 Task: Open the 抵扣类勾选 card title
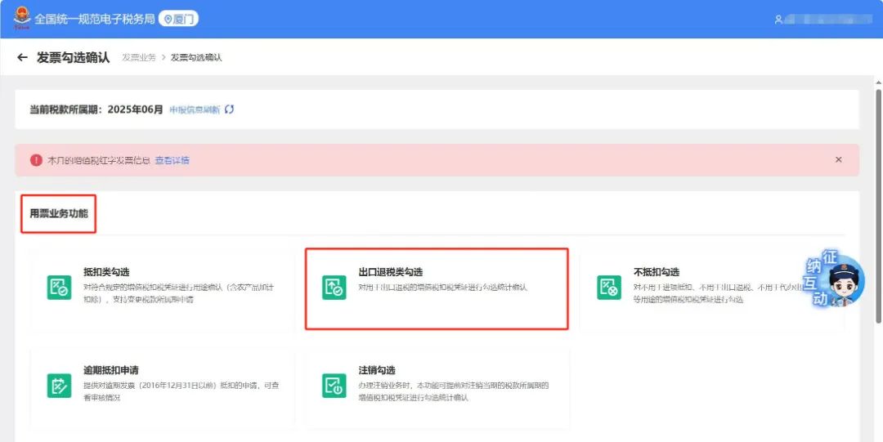(x=106, y=272)
